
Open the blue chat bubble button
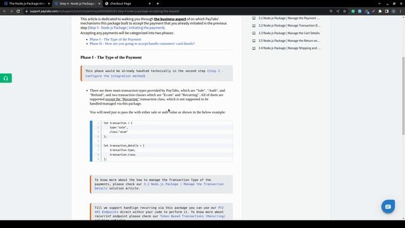point(388,206)
